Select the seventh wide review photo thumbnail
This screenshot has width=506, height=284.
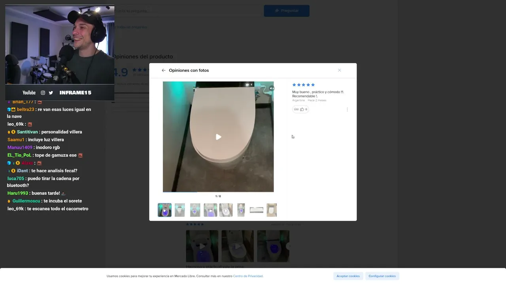pyautogui.click(x=257, y=210)
